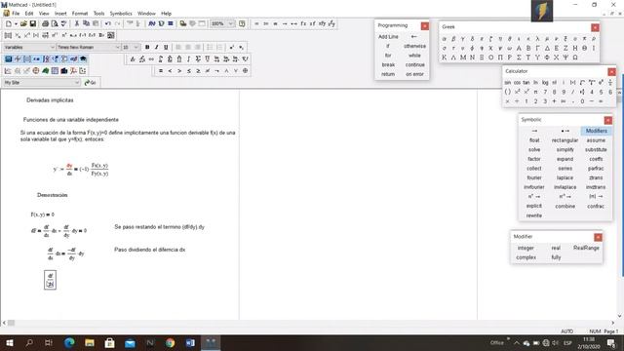Click the Insert Function f(x) icon
Image resolution: width=624 pixels, height=351 pixels.
pyautogui.click(x=152, y=23)
